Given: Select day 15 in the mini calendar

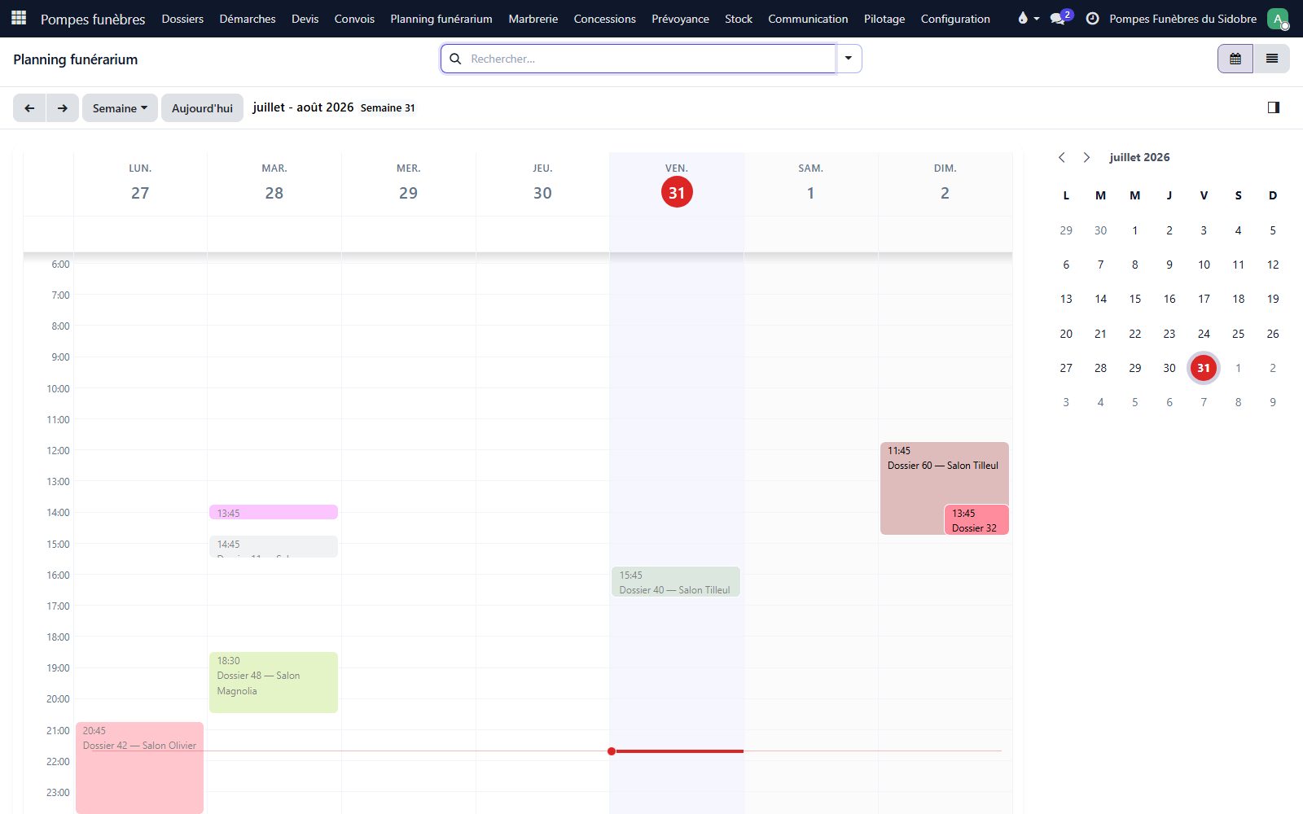Looking at the screenshot, I should point(1134,299).
